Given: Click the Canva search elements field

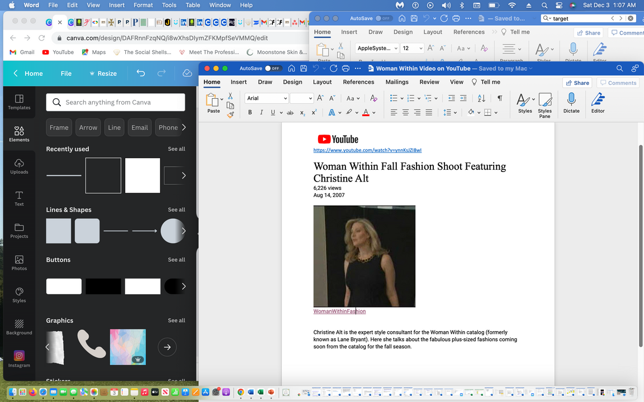Looking at the screenshot, I should coord(116,102).
